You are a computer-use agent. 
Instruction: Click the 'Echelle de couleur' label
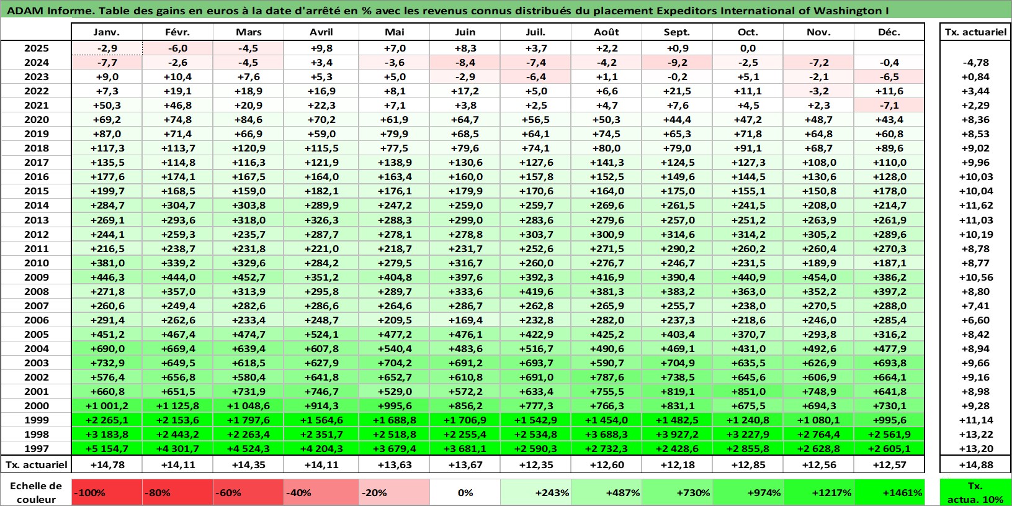tap(36, 492)
